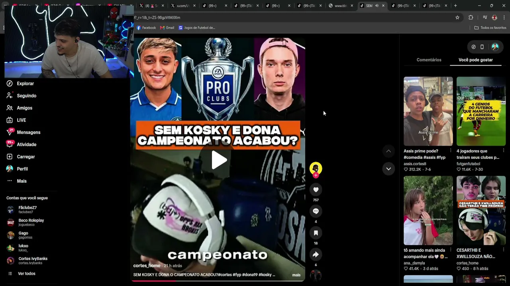
Task: Open the '4 GENIOS DO FUTEBOL' video thumbnail
Action: [481, 111]
